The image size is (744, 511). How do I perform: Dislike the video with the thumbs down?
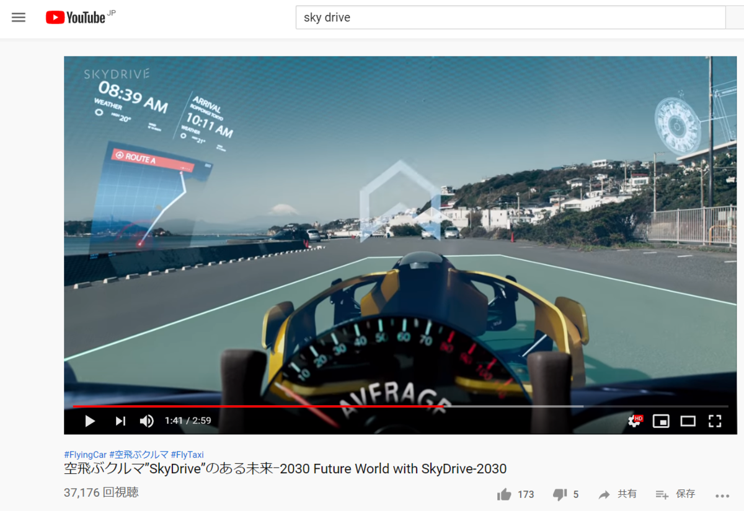click(x=560, y=494)
